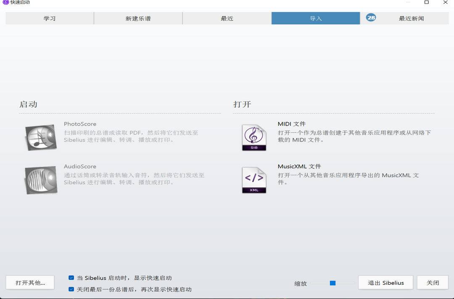
Task: Uncheck 当 Sibelius 启动时，显示快速启动 checkbox
Action: coord(71,278)
